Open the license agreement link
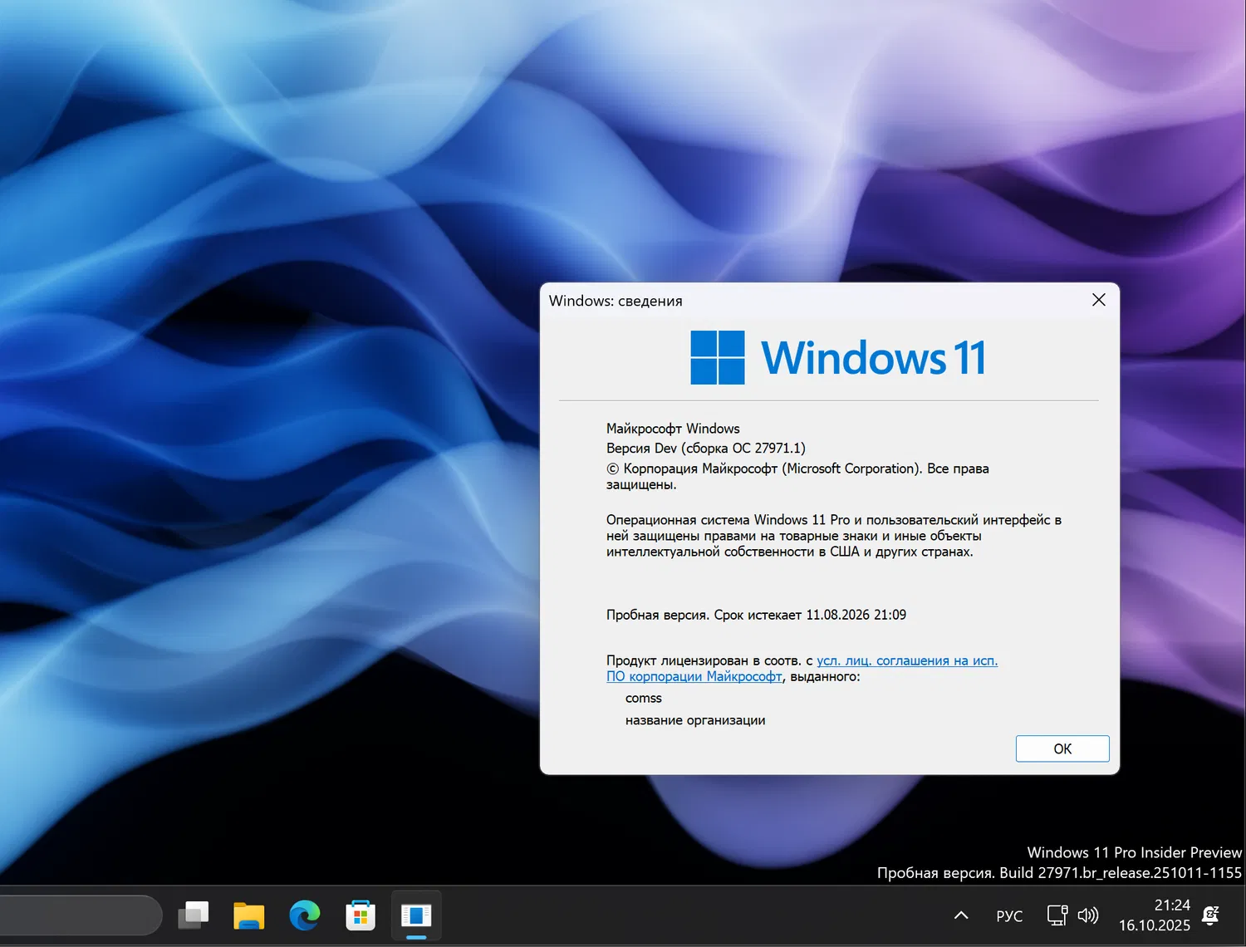 (907, 660)
